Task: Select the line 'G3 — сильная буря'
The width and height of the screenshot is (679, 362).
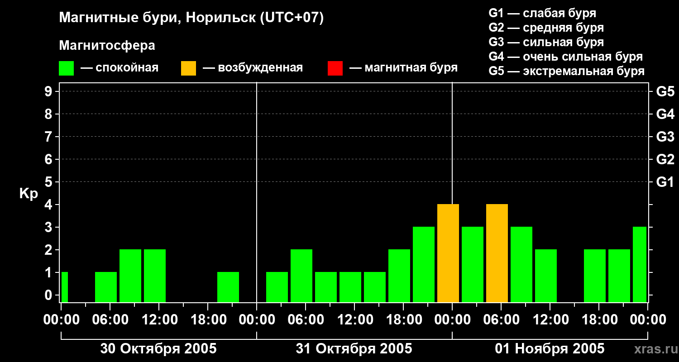Action: [x=546, y=42]
